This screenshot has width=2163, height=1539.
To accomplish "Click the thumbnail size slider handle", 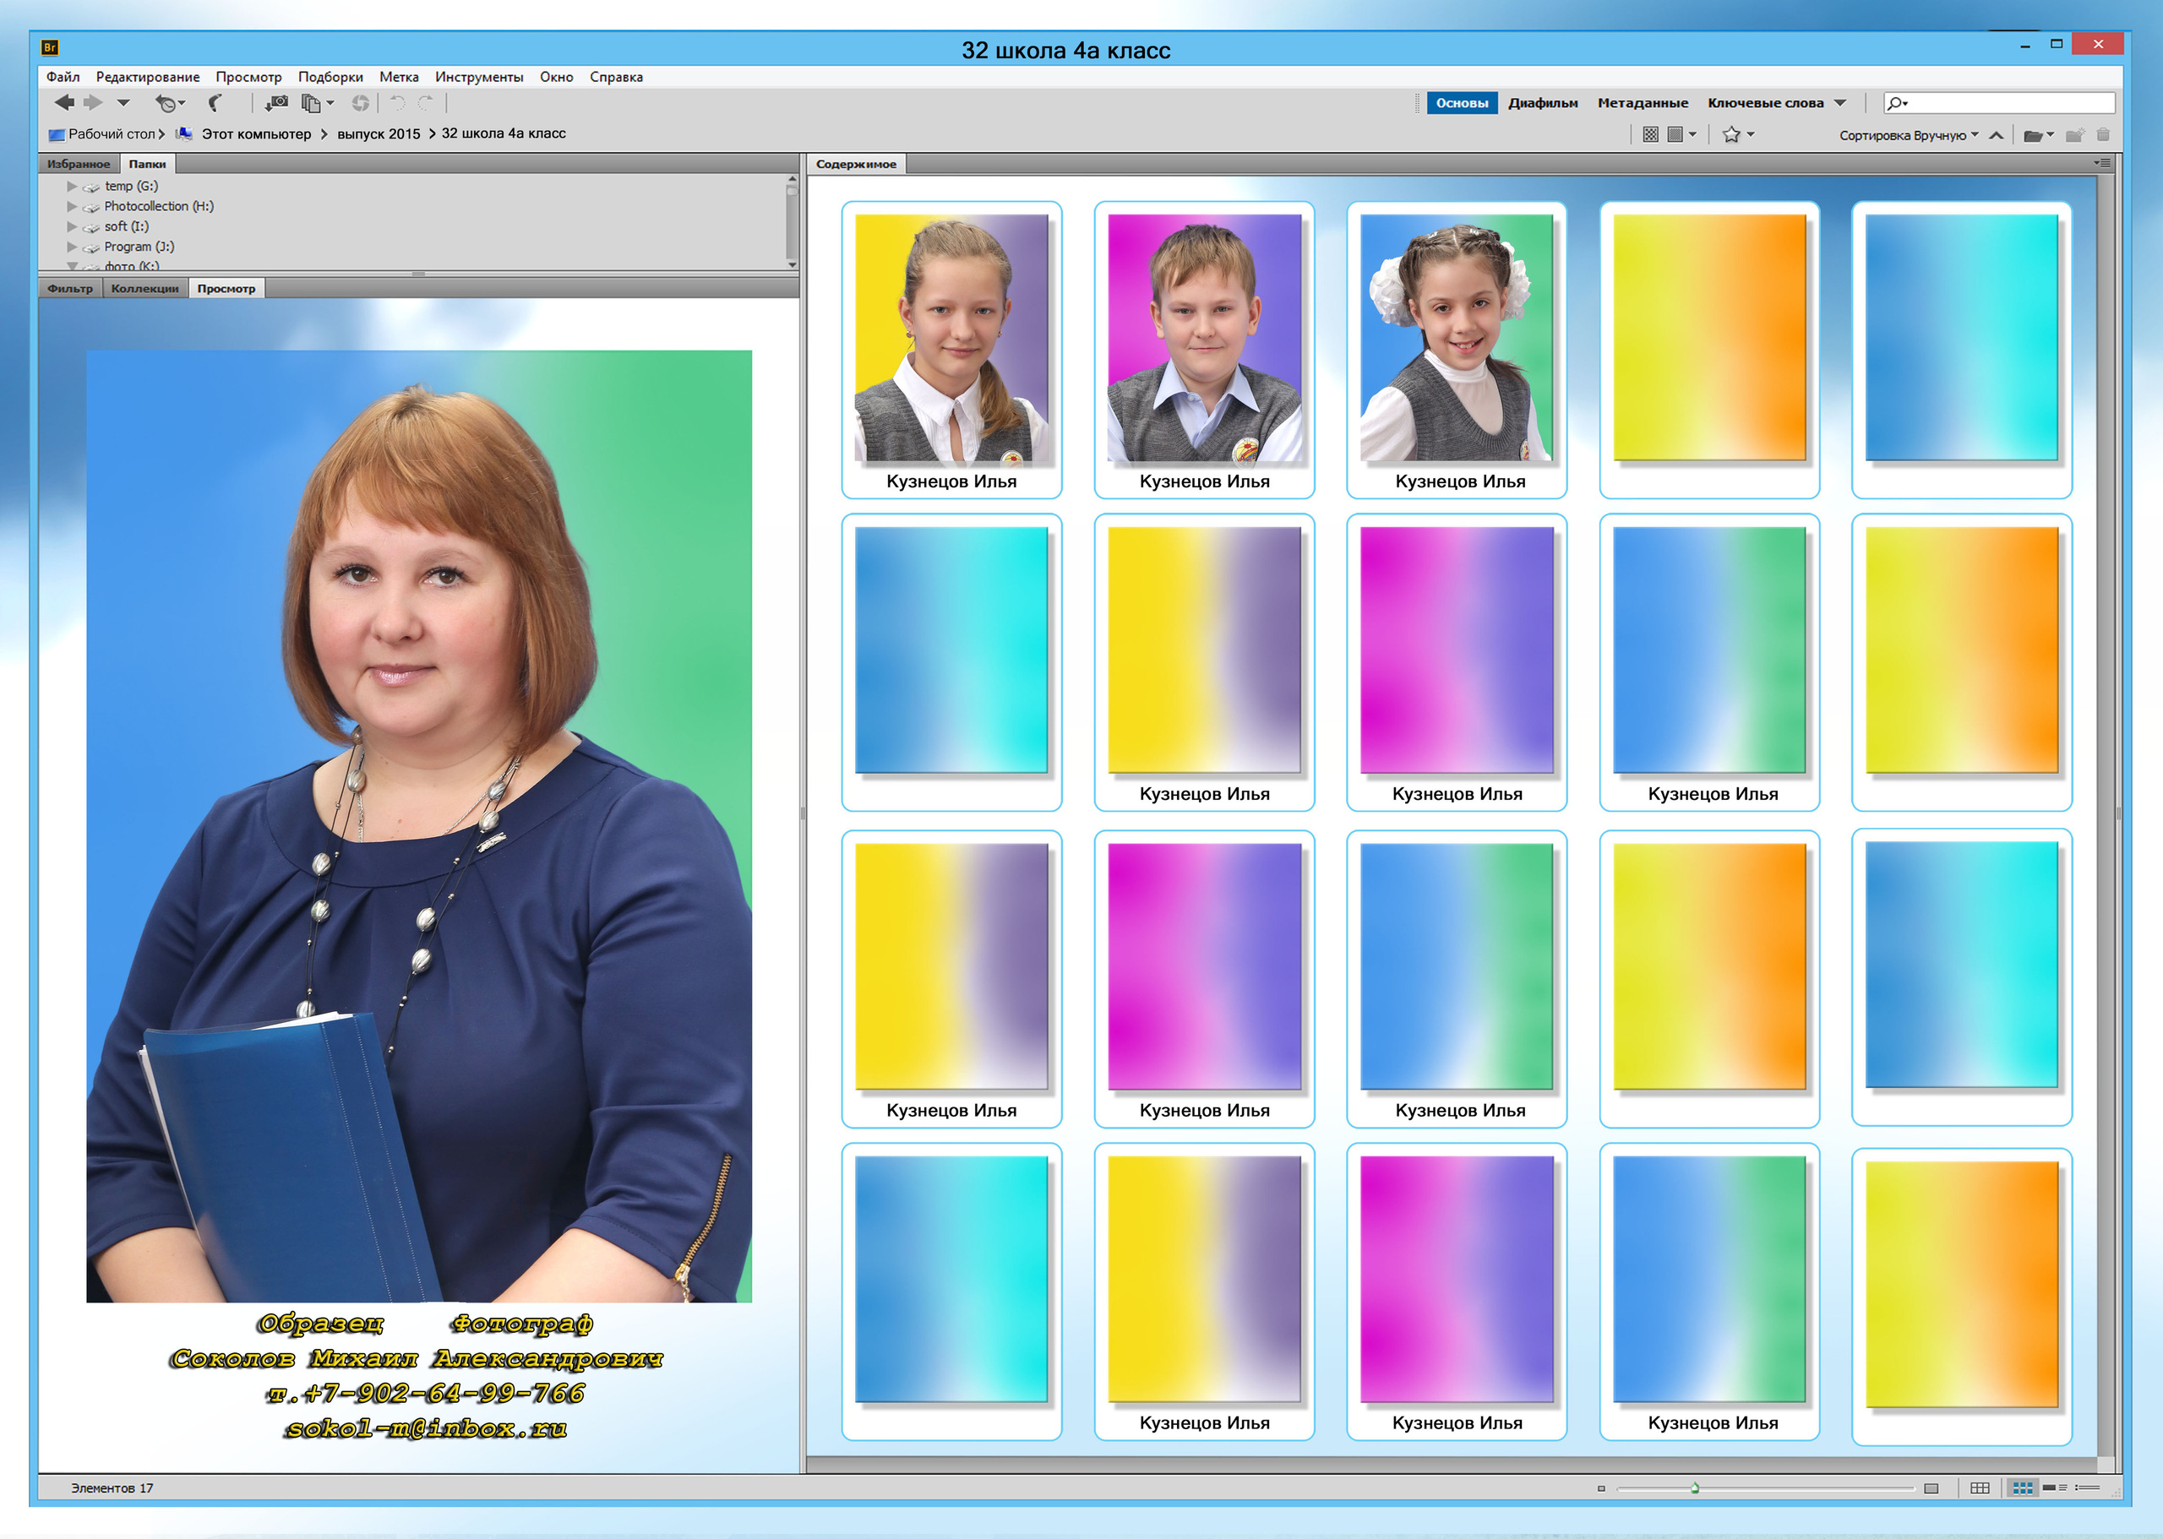I will pos(1695,1487).
